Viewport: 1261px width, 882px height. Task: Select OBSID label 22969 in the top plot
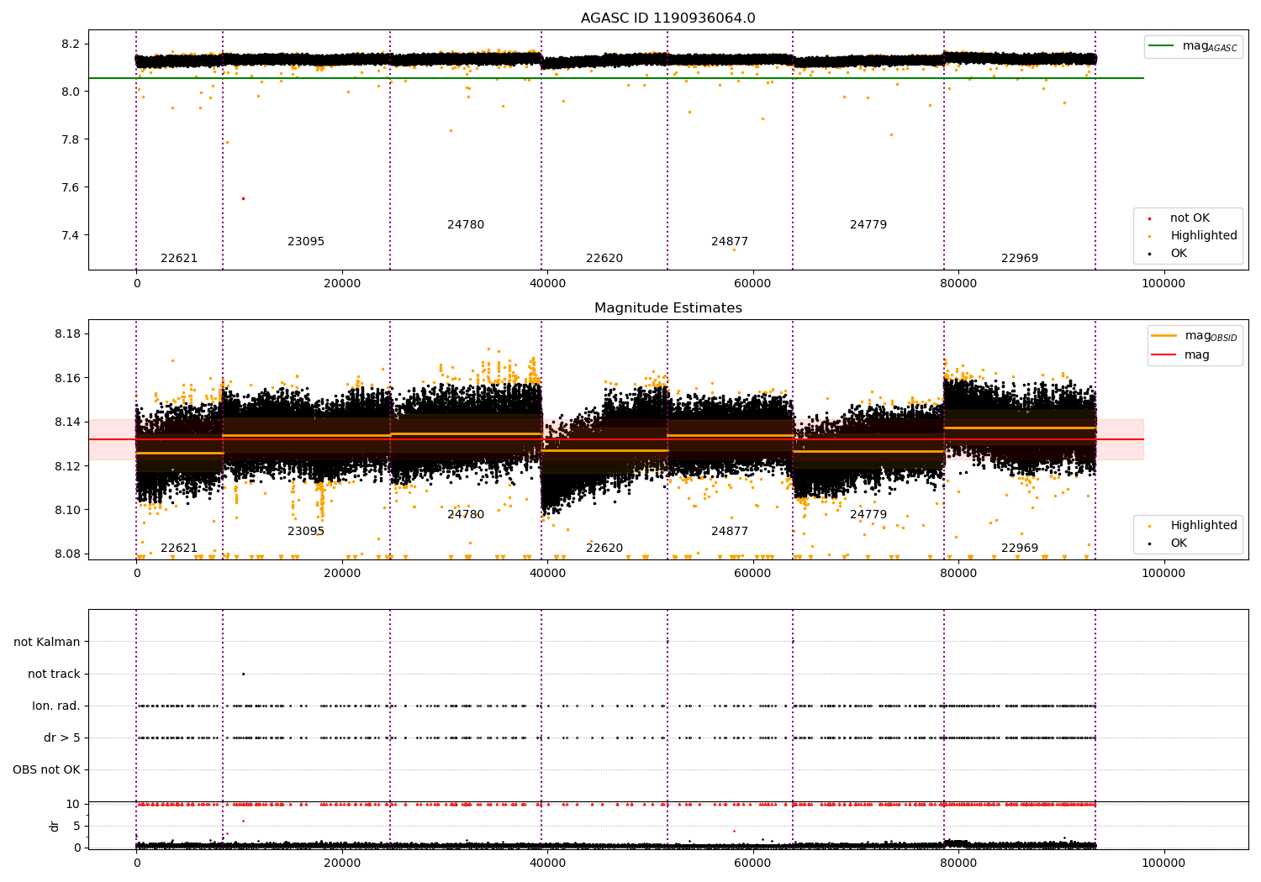[x=1020, y=259]
